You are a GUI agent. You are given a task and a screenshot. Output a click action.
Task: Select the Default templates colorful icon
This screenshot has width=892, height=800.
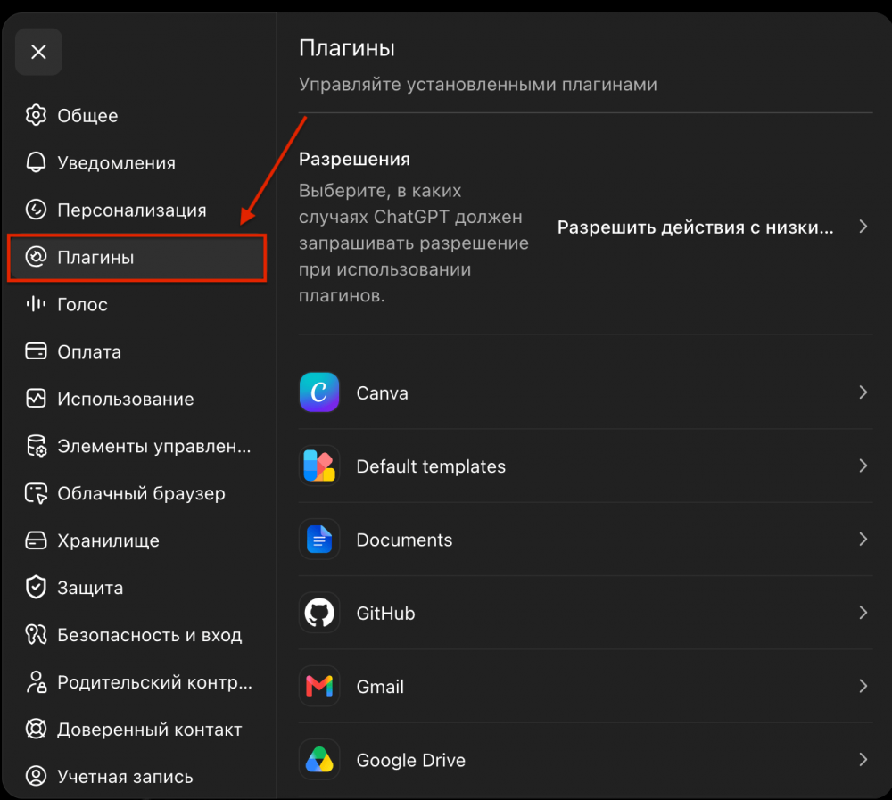click(319, 466)
